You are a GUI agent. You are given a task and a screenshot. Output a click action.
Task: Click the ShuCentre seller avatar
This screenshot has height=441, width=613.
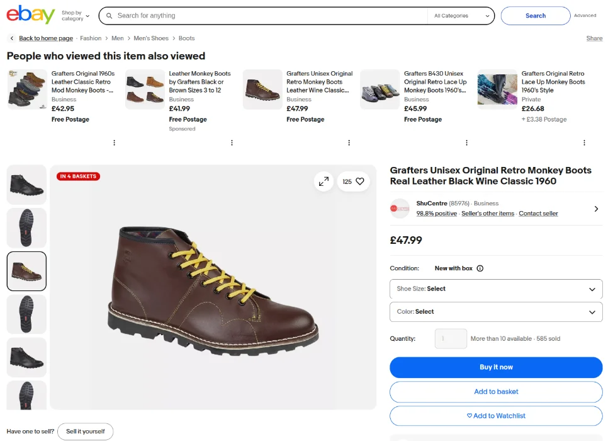(x=400, y=208)
